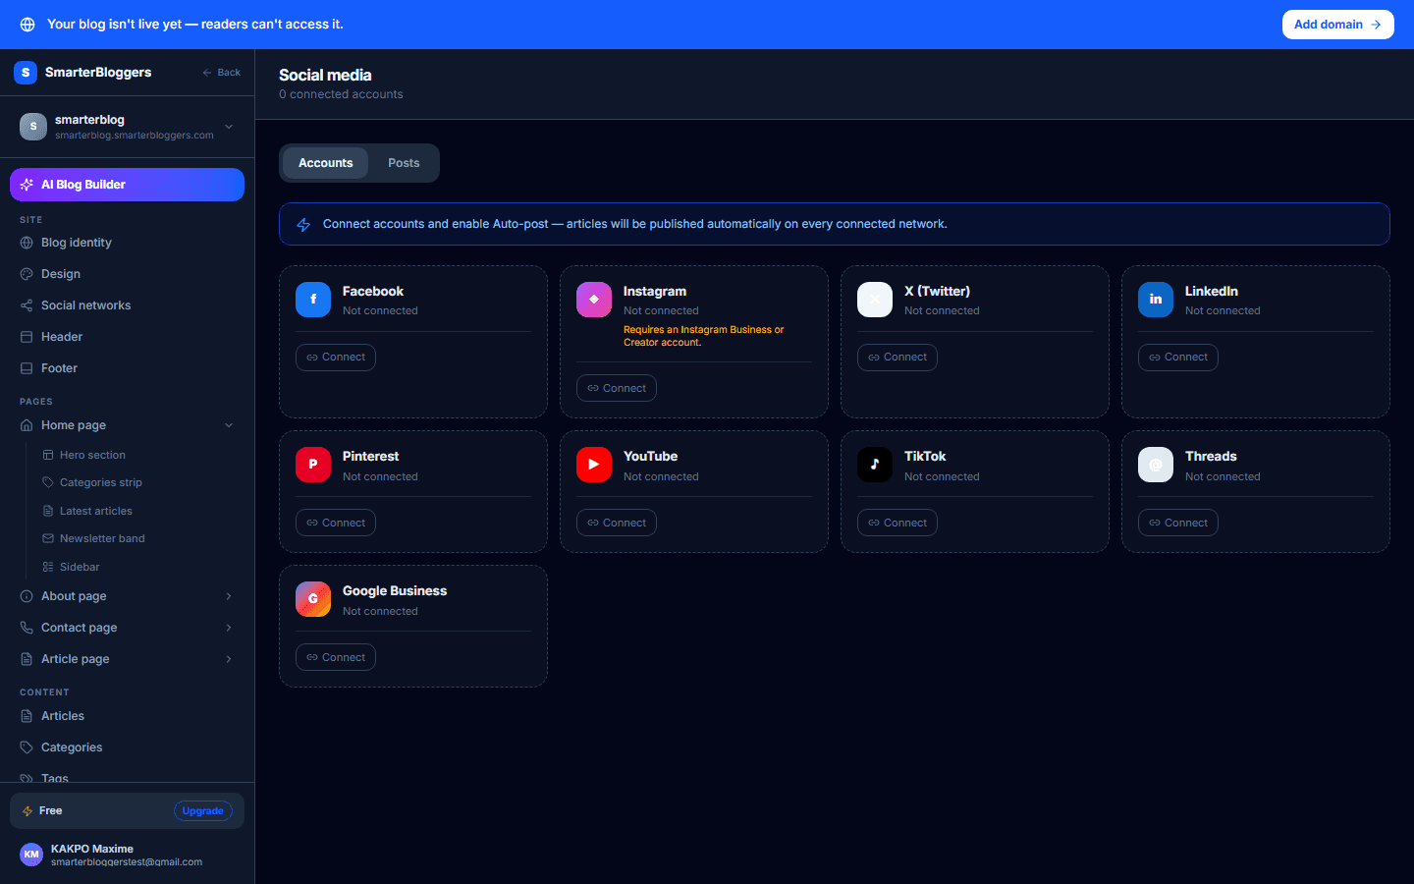Connect the Facebook account
1414x884 pixels.
click(336, 358)
